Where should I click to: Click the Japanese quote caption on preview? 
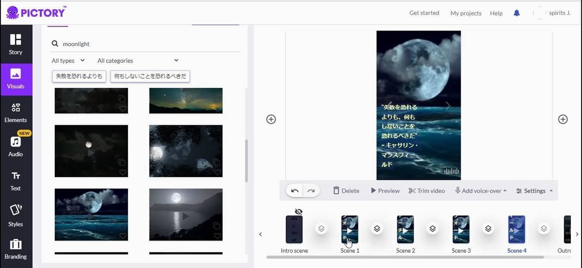(400, 136)
